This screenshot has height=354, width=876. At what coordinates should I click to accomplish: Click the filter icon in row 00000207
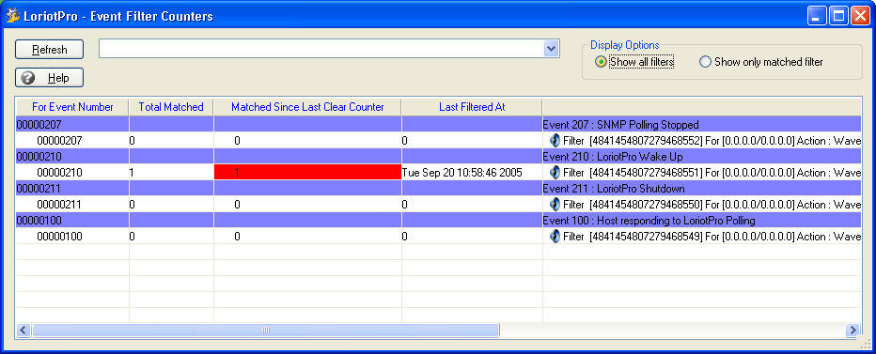pyautogui.click(x=555, y=141)
